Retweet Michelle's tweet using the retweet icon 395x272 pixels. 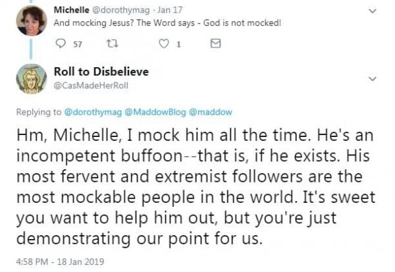pyautogui.click(x=112, y=44)
